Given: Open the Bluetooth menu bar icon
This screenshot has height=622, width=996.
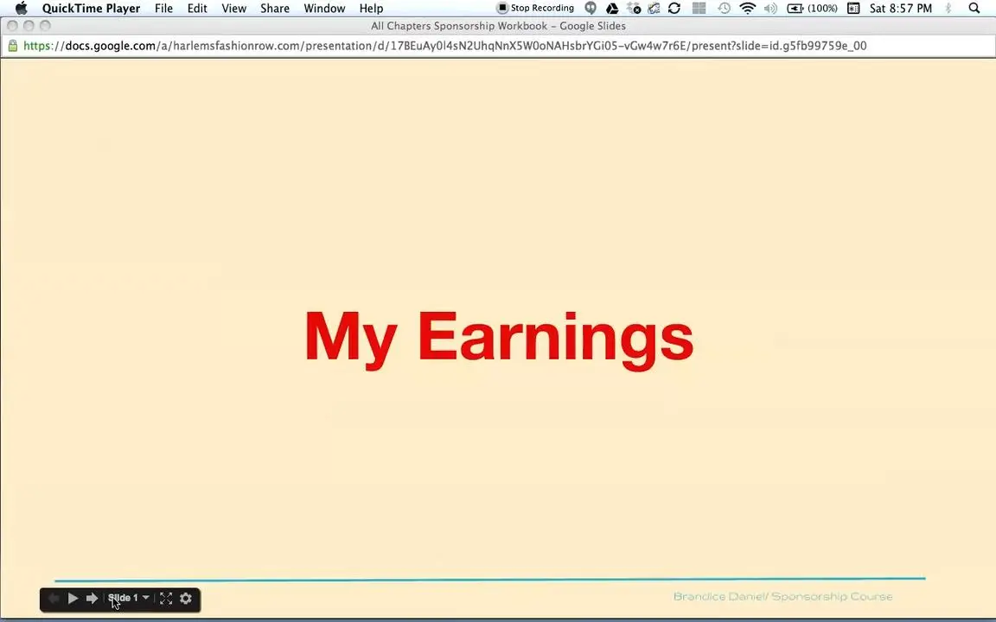Looking at the screenshot, I should 948,9.
